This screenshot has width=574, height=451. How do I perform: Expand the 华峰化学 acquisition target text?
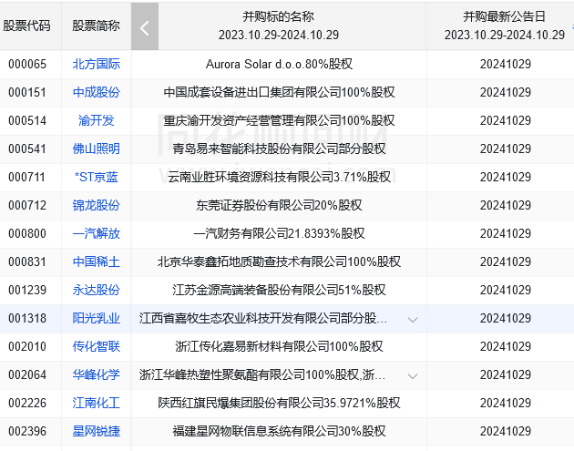click(x=412, y=375)
